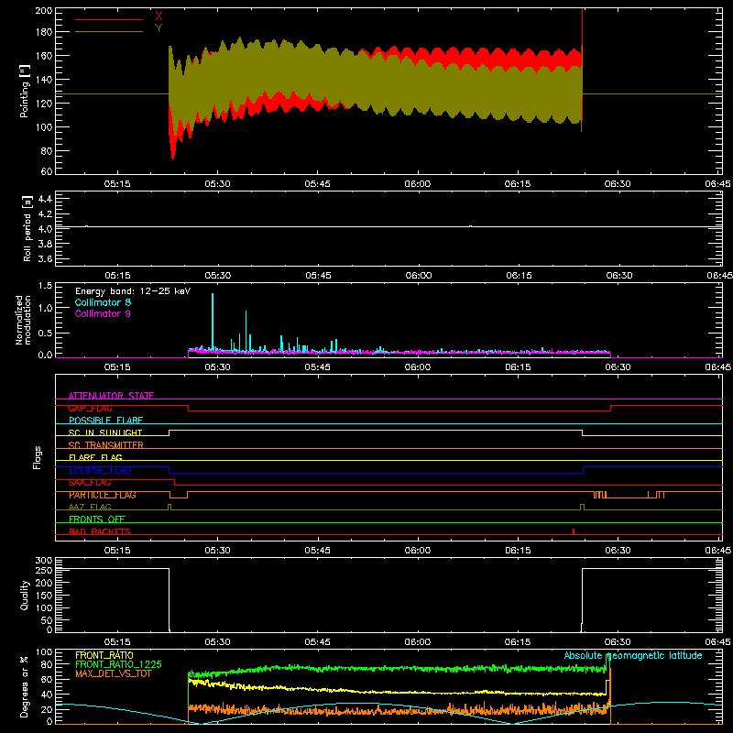This screenshot has width=733, height=733.
Task: Click the FRONTS_OFF flag label
Action: [97, 519]
